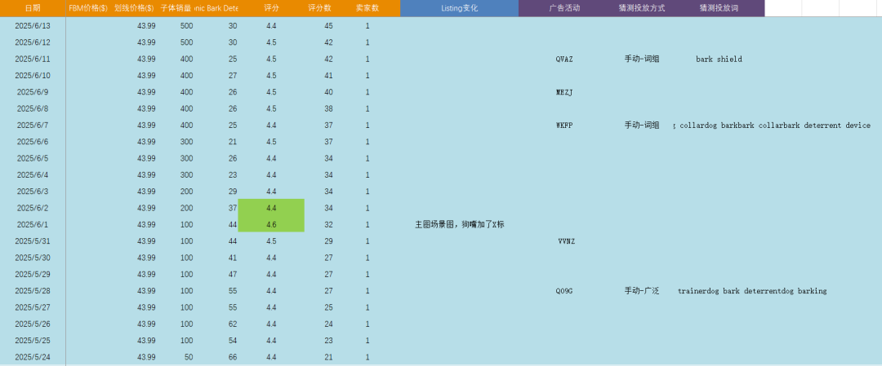The image size is (882, 366).
Task: Click date cell 2025/6/2
Action: (x=33, y=208)
